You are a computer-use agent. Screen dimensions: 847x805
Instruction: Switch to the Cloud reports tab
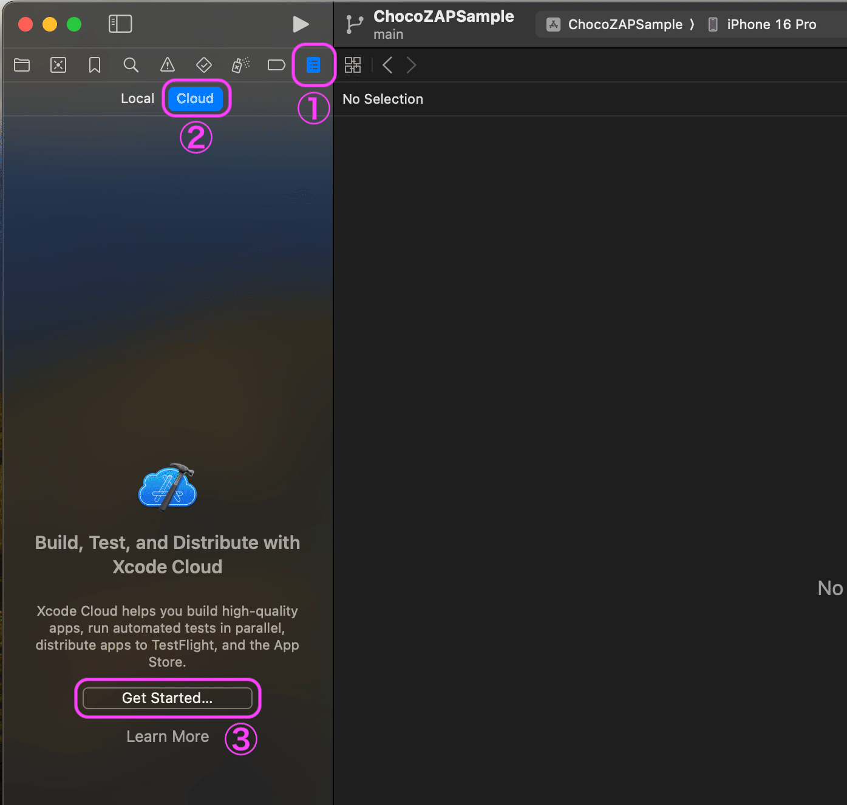(x=195, y=98)
